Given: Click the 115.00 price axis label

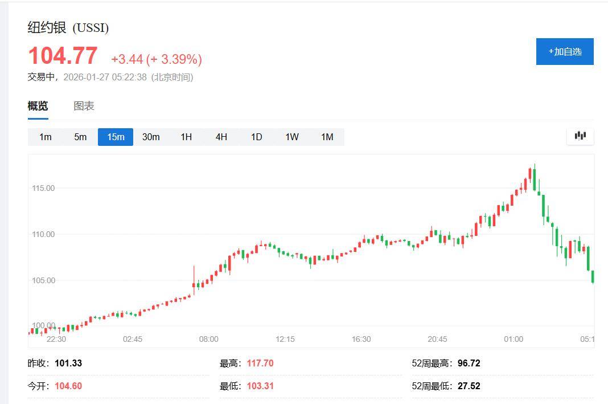Looking at the screenshot, I should (x=43, y=188).
